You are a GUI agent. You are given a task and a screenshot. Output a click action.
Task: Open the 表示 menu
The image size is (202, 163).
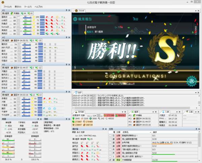(x=18, y=7)
